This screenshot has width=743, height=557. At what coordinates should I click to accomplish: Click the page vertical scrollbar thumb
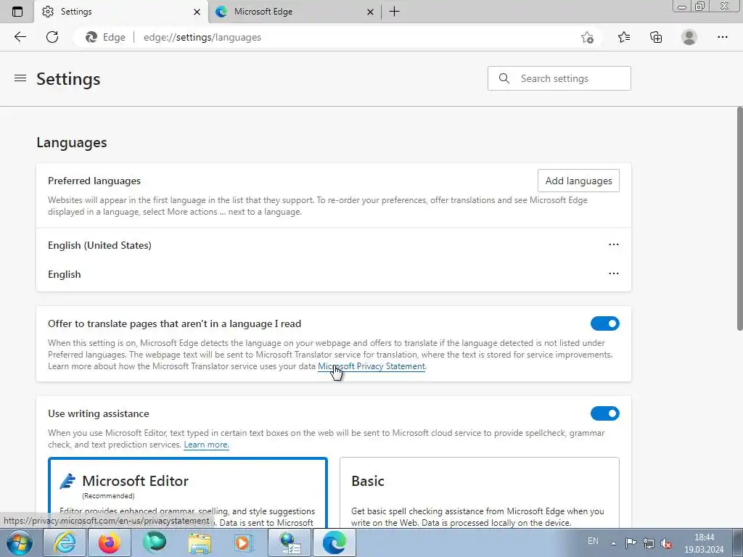point(739,219)
